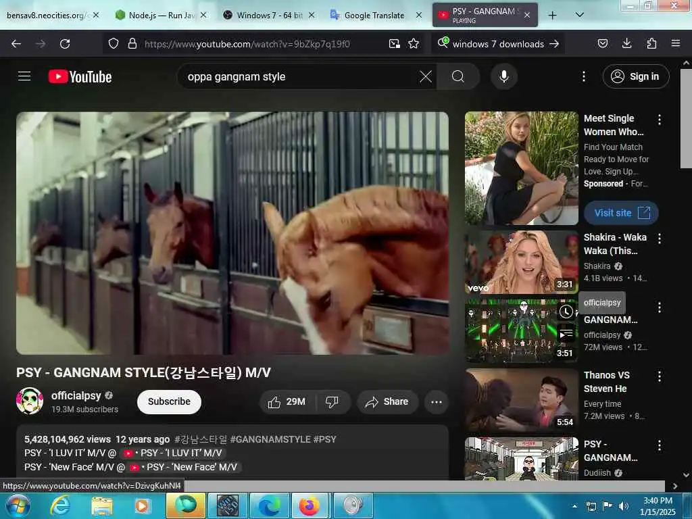692x519 pixels.
Task: Bookmark this page with star icon
Action: 414,44
